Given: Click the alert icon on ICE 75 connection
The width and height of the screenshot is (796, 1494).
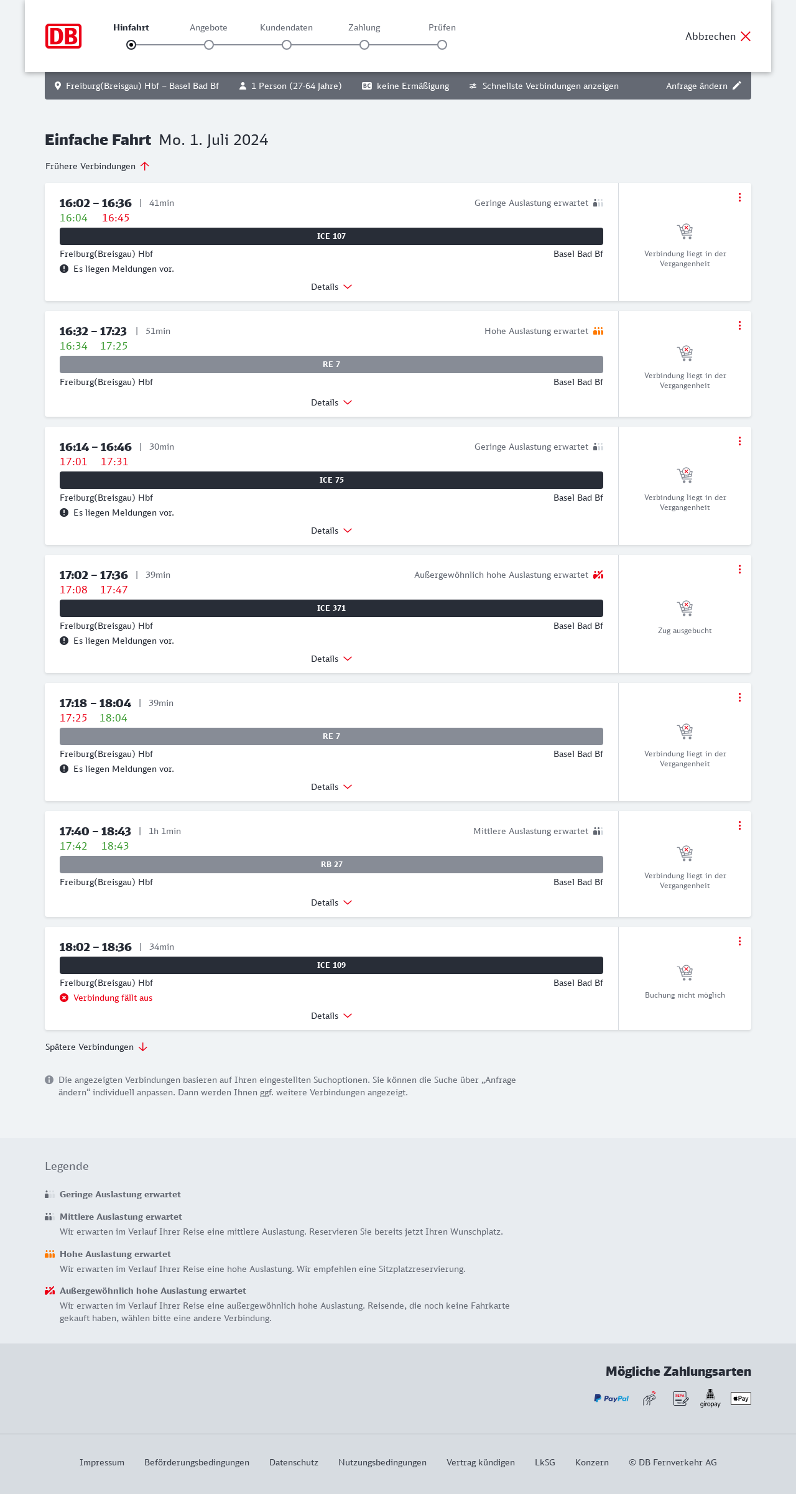Looking at the screenshot, I should (64, 513).
